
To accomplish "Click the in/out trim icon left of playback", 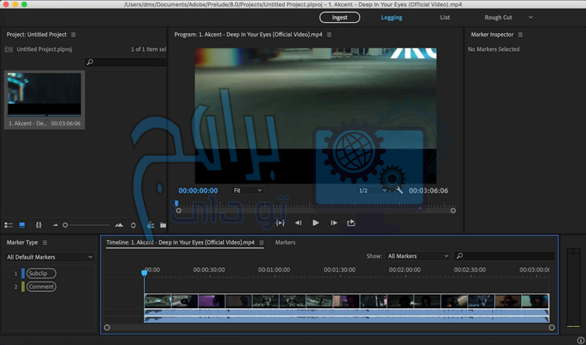I will pos(280,223).
